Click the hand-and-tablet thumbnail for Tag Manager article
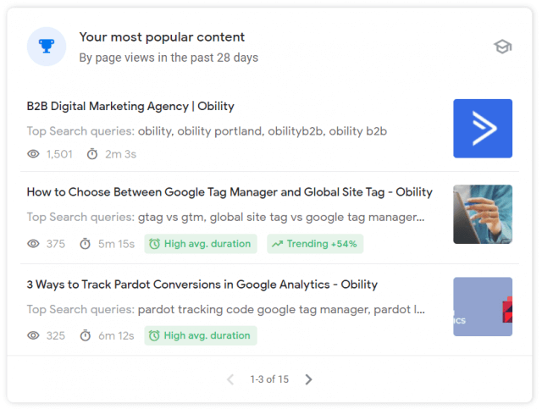 483,214
